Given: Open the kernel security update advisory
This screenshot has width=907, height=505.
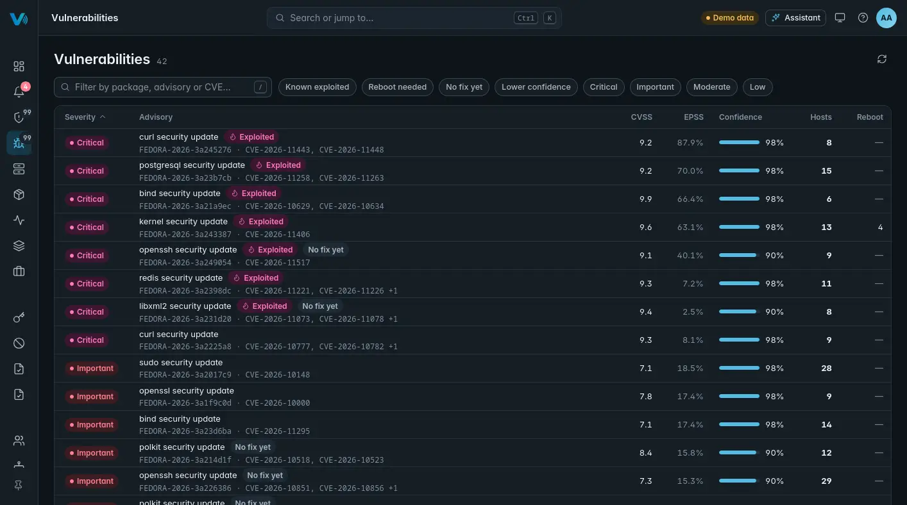Looking at the screenshot, I should pyautogui.click(x=183, y=222).
